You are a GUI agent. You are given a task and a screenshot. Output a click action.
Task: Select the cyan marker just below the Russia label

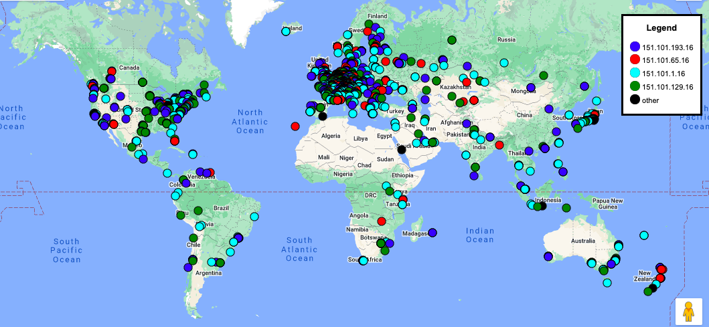(x=503, y=63)
